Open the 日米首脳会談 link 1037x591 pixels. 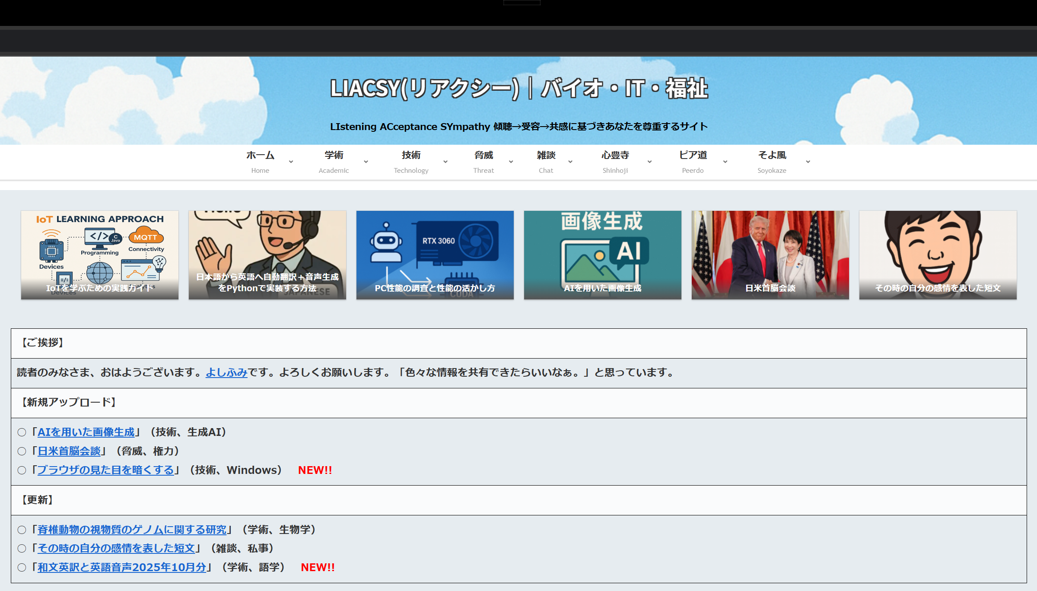(x=69, y=451)
